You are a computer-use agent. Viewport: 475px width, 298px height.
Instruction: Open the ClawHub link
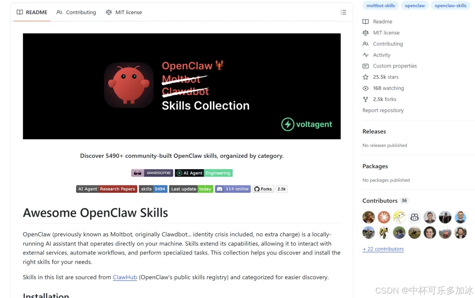124,277
